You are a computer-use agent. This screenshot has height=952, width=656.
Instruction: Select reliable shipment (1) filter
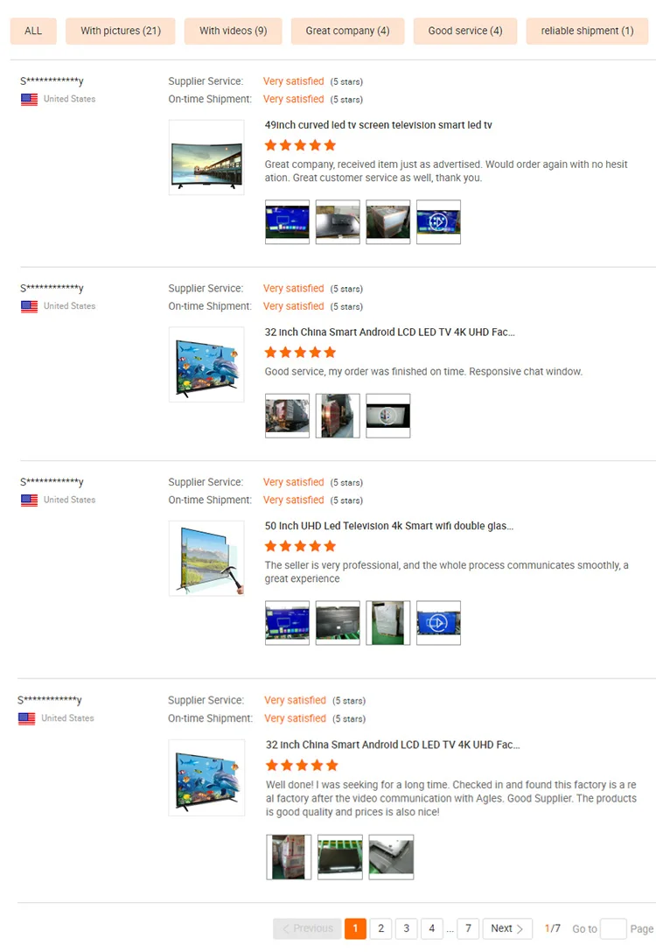pyautogui.click(x=588, y=31)
